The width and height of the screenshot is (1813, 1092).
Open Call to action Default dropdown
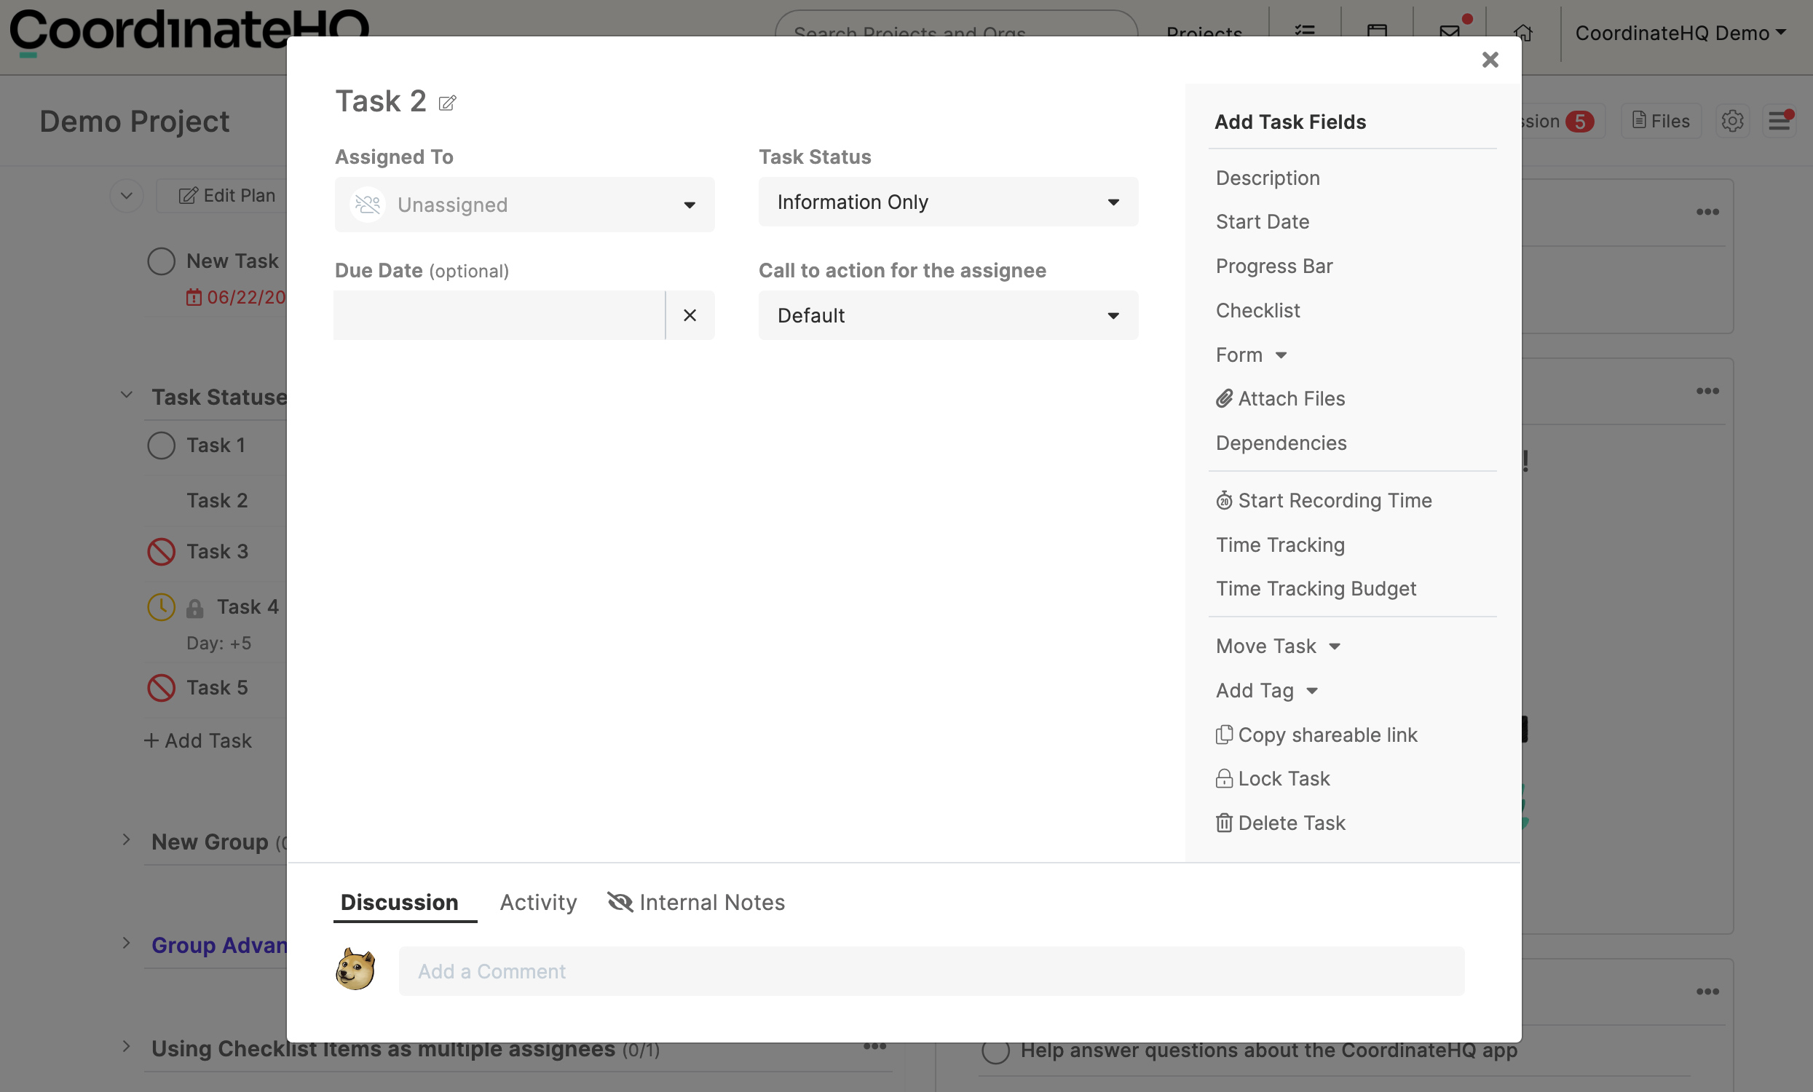(949, 315)
